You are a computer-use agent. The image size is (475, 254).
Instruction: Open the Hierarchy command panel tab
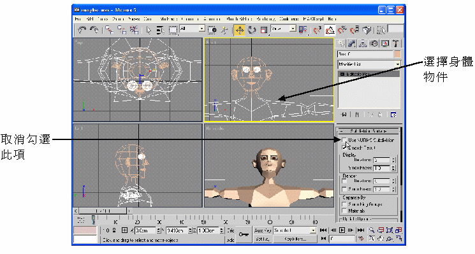363,43
